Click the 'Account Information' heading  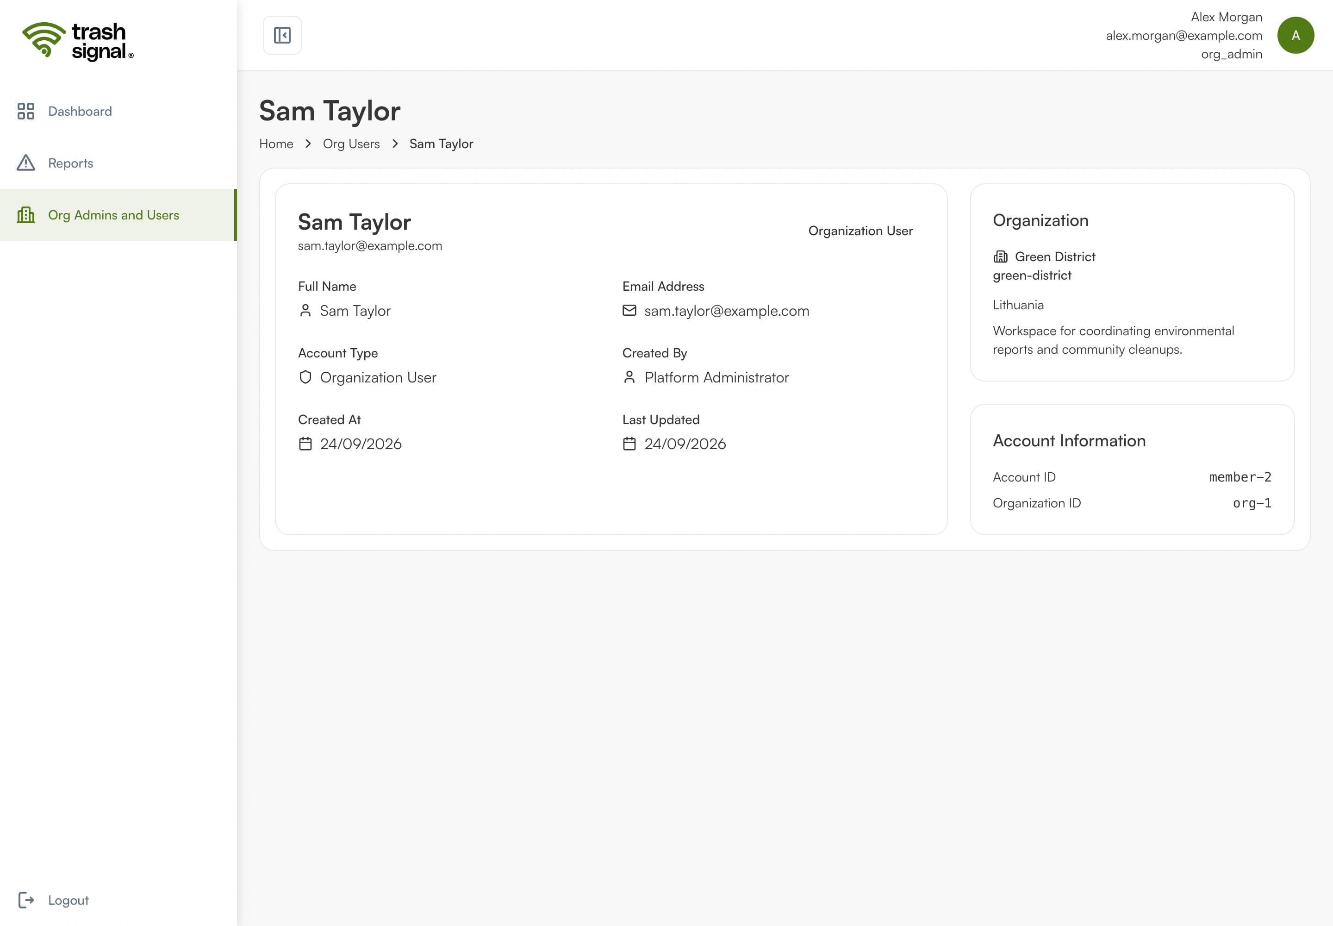pos(1069,441)
